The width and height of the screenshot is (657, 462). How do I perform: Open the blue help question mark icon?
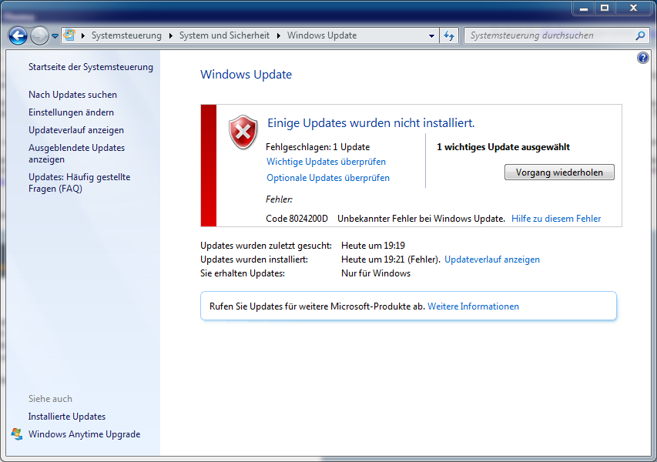643,58
